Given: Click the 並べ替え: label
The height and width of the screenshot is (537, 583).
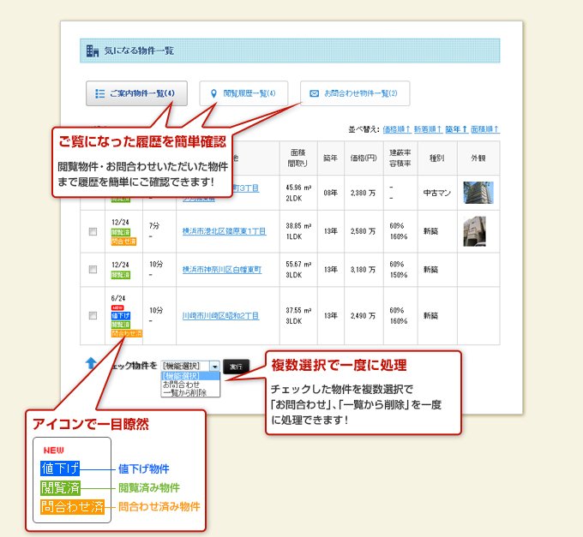Looking at the screenshot, I should pyautogui.click(x=364, y=129).
